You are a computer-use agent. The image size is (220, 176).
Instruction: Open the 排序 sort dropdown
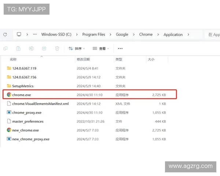(x=77, y=48)
